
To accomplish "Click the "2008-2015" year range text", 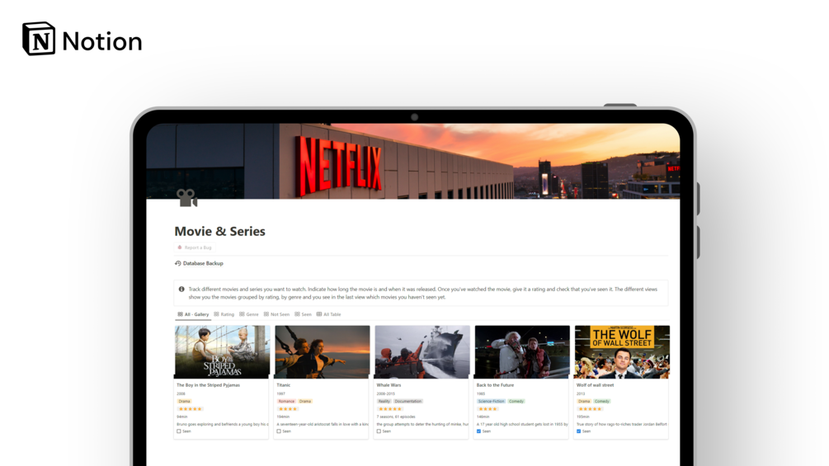I will click(x=386, y=393).
